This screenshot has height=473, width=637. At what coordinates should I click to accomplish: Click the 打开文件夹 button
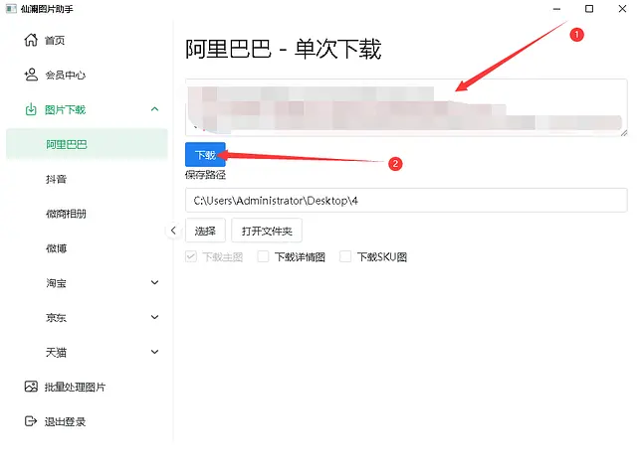(x=267, y=231)
